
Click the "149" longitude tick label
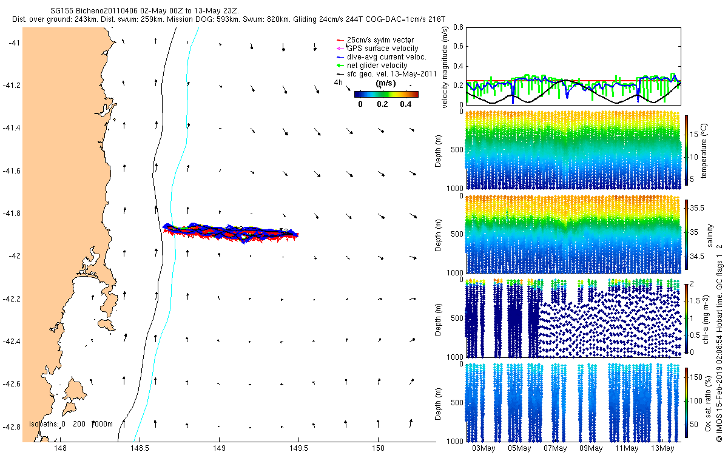[x=219, y=448]
